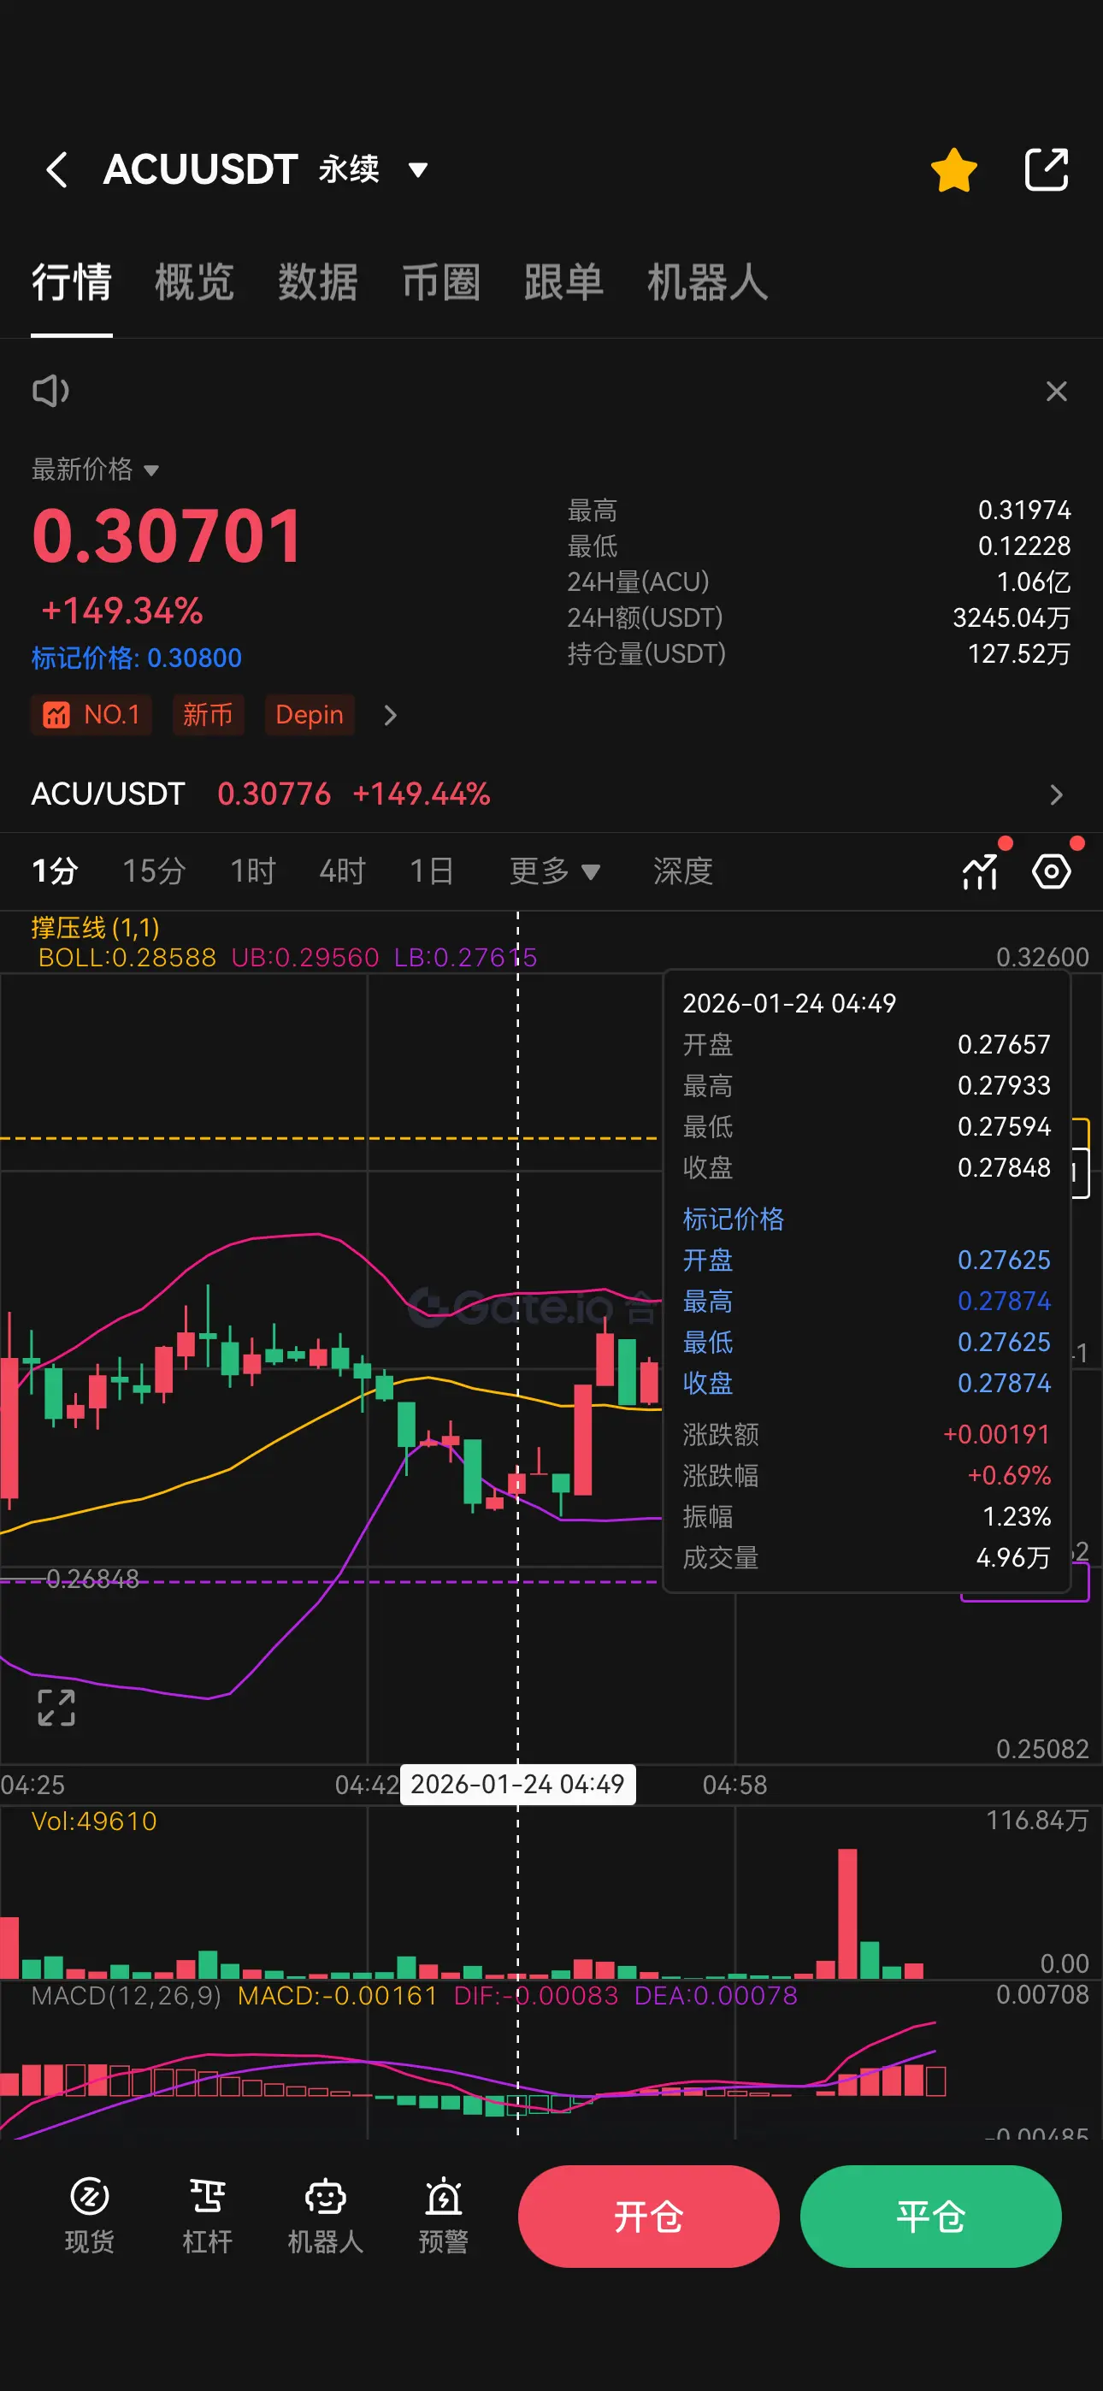Tap the 24H额(USDT) value 3245.04万
The height and width of the screenshot is (2391, 1103).
pos(1011,618)
